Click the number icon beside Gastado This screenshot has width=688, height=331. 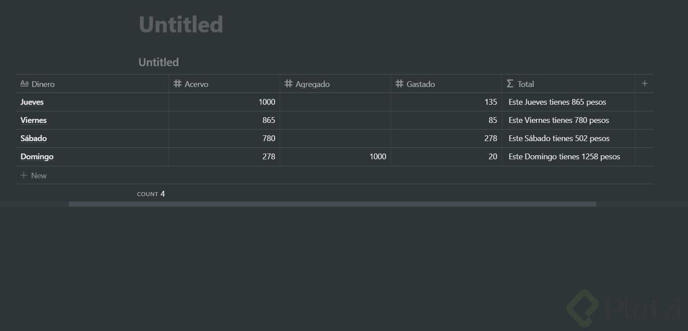[399, 83]
